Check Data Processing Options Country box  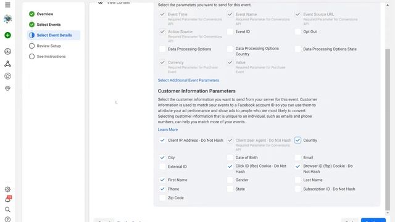[230, 49]
